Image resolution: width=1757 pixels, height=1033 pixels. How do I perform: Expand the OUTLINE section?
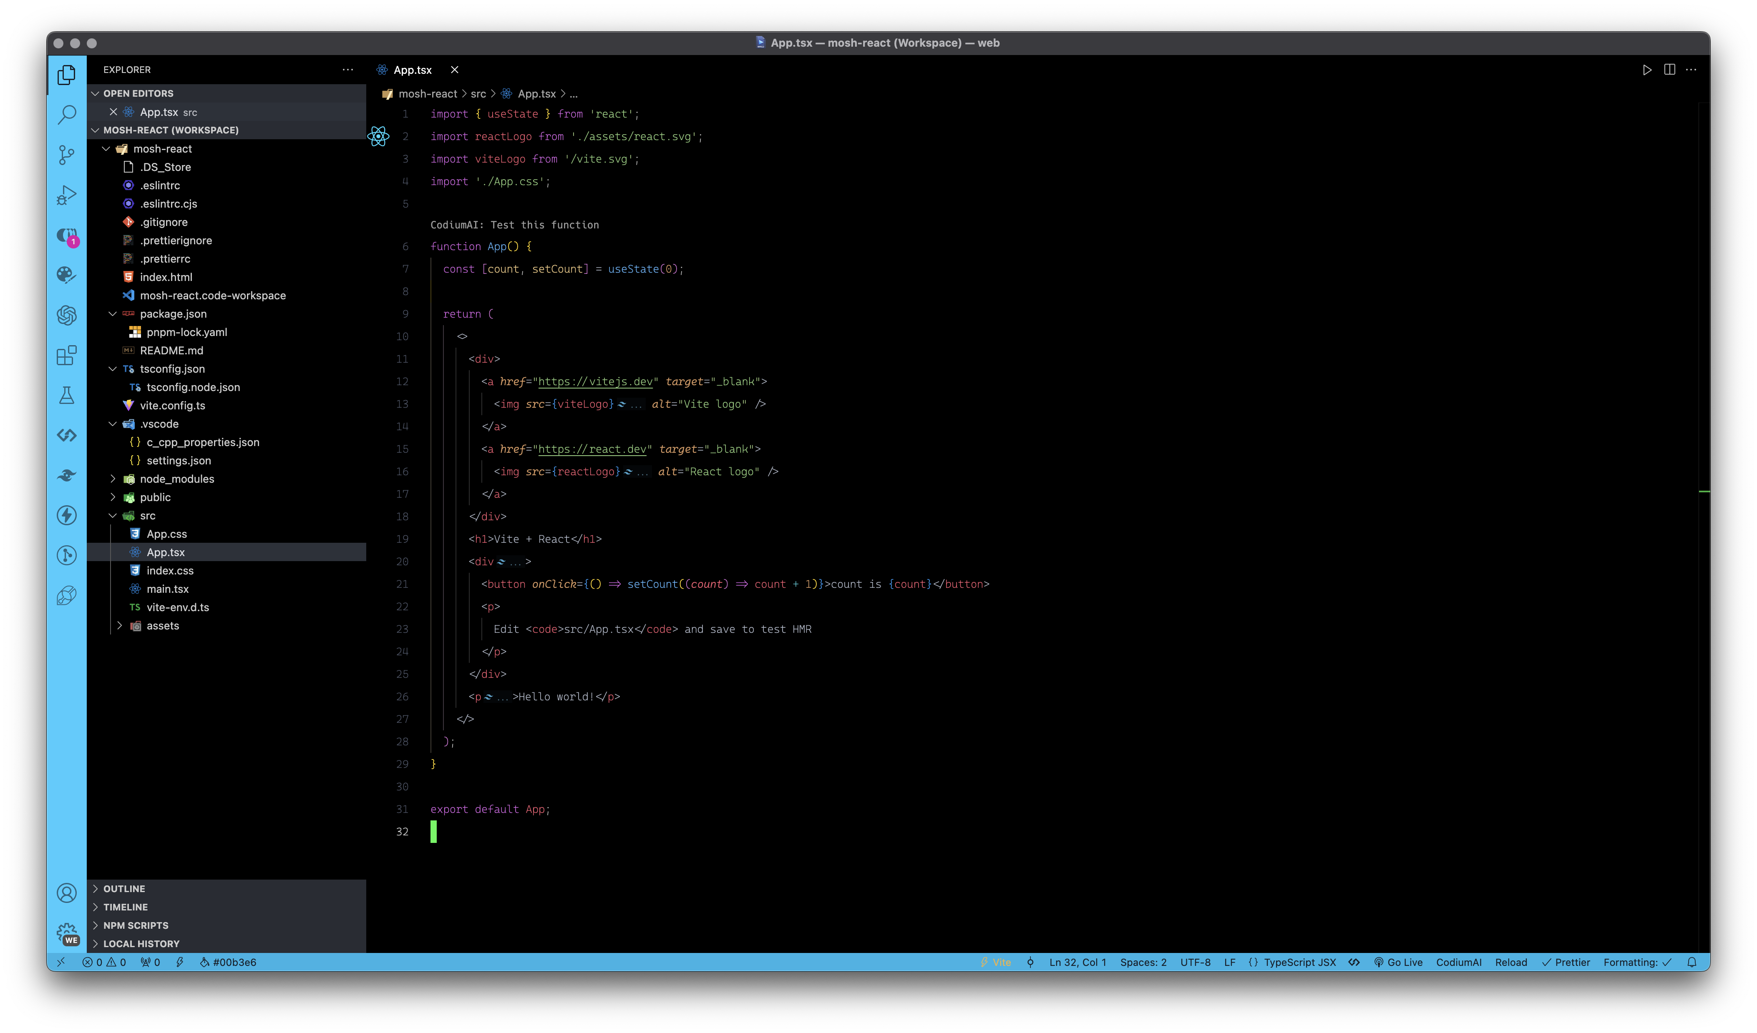(x=124, y=889)
